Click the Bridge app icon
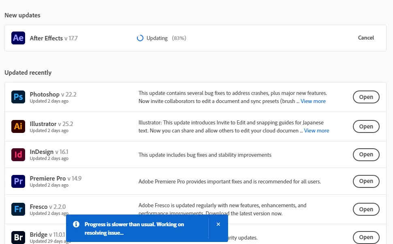Screen dimensions: 393x244 point(18,237)
